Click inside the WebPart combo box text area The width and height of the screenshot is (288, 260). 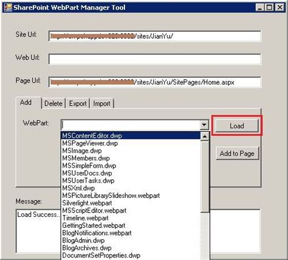(131, 125)
